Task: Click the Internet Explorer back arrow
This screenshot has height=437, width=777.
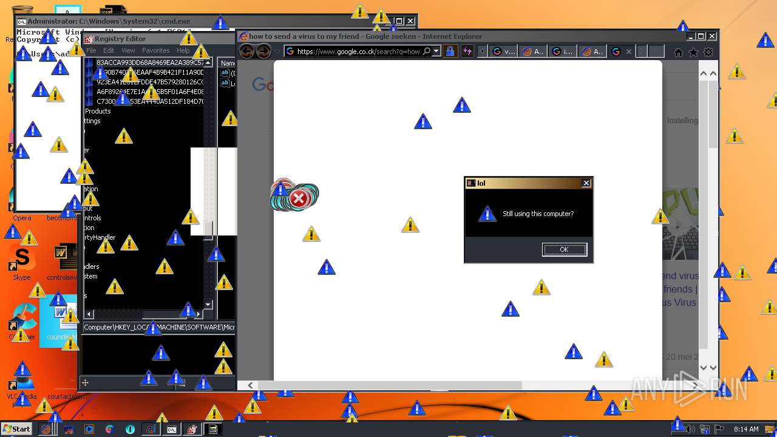Action: click(x=246, y=52)
